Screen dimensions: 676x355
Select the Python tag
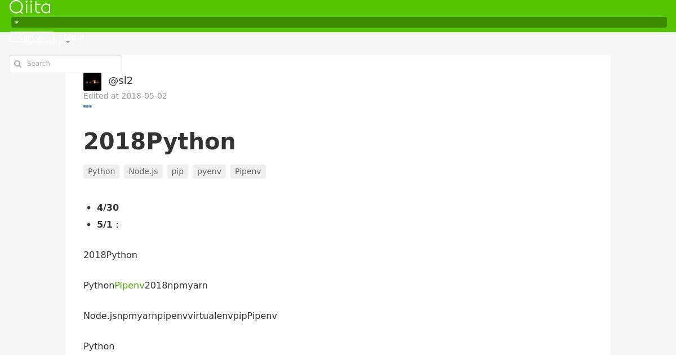tap(101, 171)
